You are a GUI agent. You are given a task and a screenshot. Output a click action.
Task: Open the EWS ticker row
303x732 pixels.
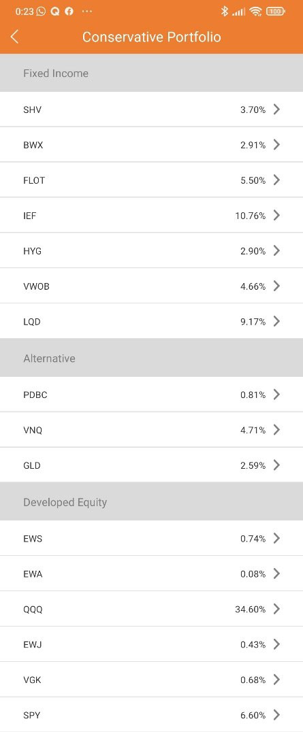pyautogui.click(x=151, y=538)
